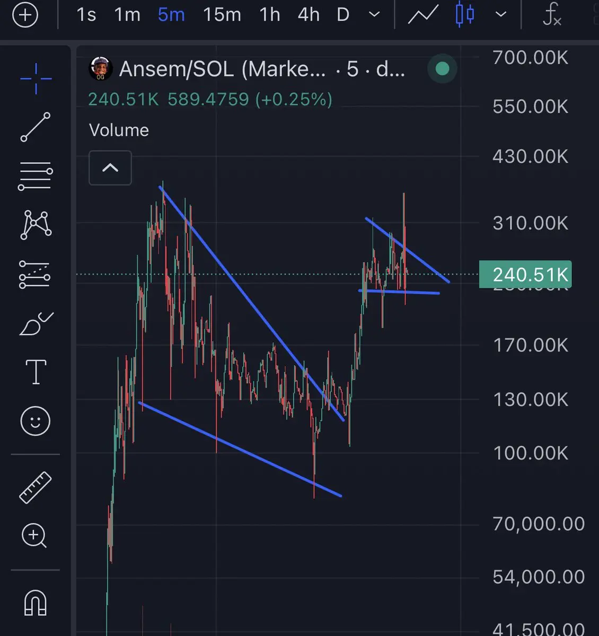The width and height of the screenshot is (599, 636).
Task: Click the 700.00K price axis label
Action: pos(531,57)
